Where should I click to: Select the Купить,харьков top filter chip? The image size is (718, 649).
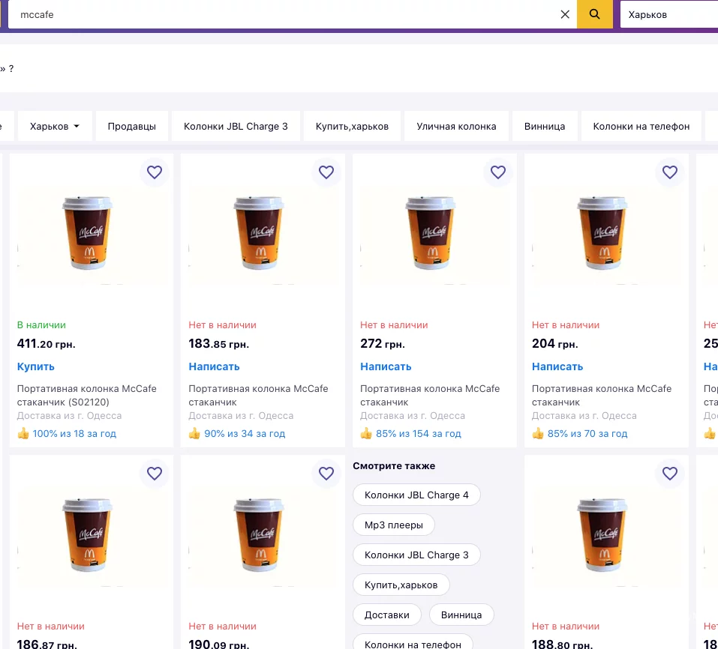tap(352, 126)
